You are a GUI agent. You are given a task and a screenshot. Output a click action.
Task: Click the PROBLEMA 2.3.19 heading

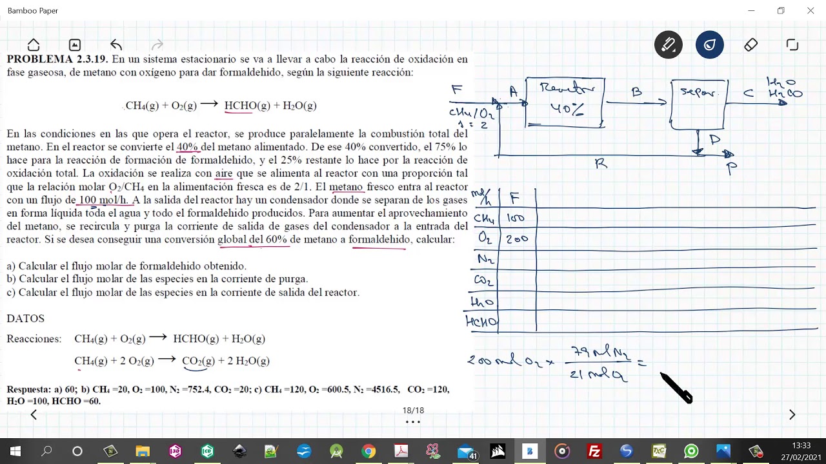coord(57,59)
